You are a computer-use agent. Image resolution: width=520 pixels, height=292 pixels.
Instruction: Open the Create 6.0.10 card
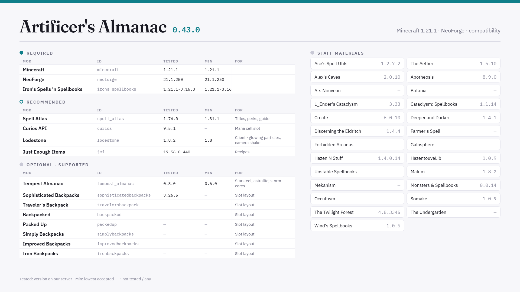pyautogui.click(x=357, y=118)
